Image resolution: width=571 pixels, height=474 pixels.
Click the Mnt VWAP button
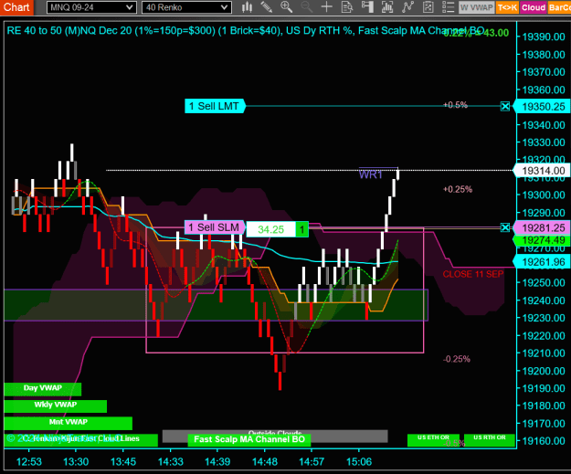[69, 423]
